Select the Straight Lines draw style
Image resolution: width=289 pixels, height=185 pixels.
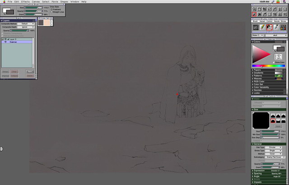[51, 12]
